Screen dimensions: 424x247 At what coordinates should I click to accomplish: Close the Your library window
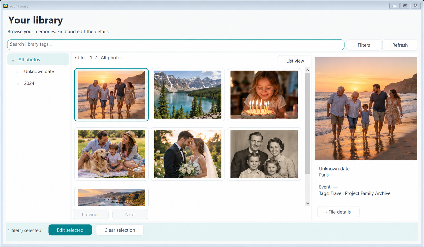(x=415, y=6)
